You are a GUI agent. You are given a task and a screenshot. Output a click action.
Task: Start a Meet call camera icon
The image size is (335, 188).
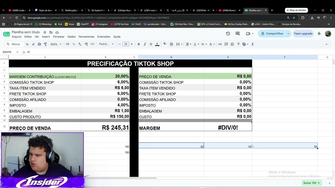point(248,34)
